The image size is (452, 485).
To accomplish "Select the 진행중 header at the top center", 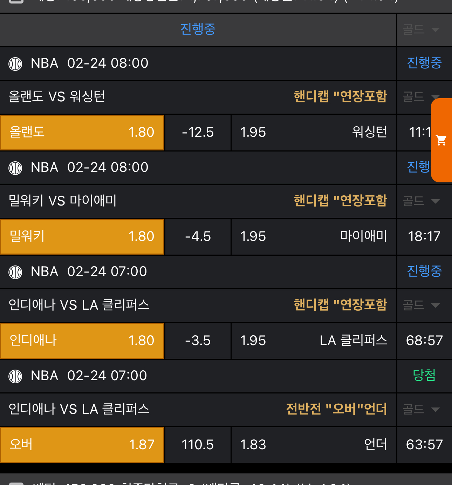I will pyautogui.click(x=198, y=29).
